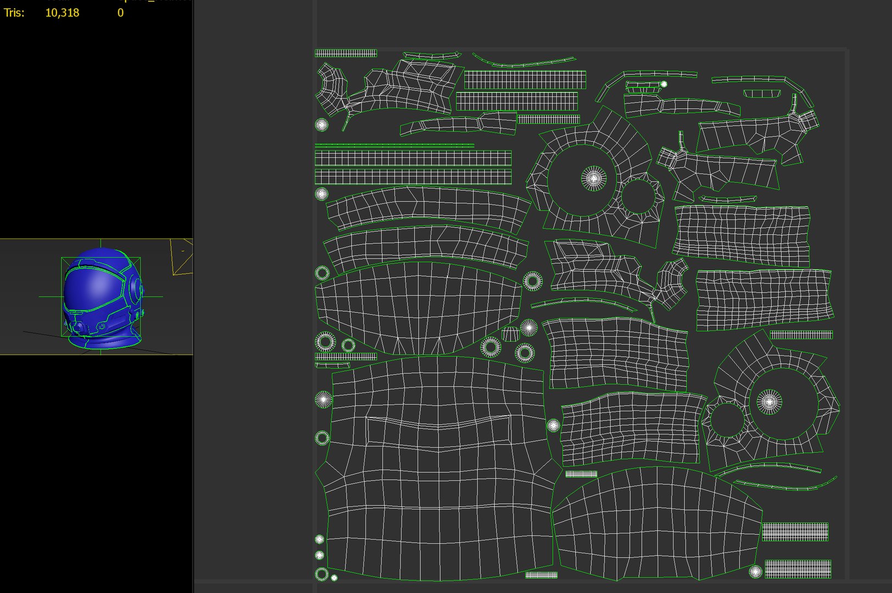Select the blue helmet model in the viewport
The image size is (892, 593).
click(102, 298)
